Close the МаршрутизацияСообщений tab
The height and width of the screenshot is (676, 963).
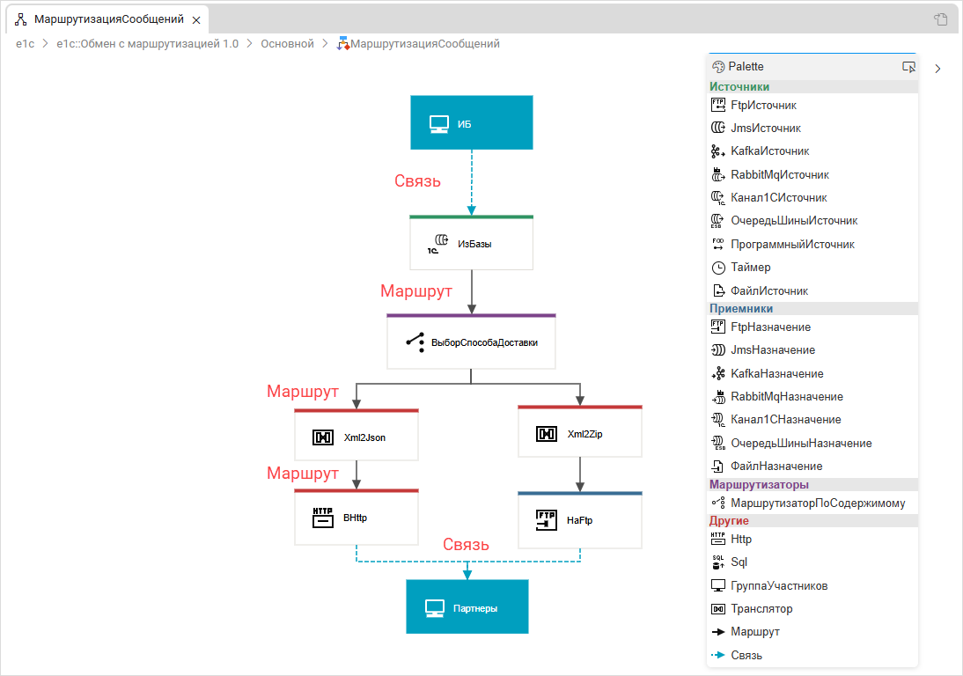196,19
